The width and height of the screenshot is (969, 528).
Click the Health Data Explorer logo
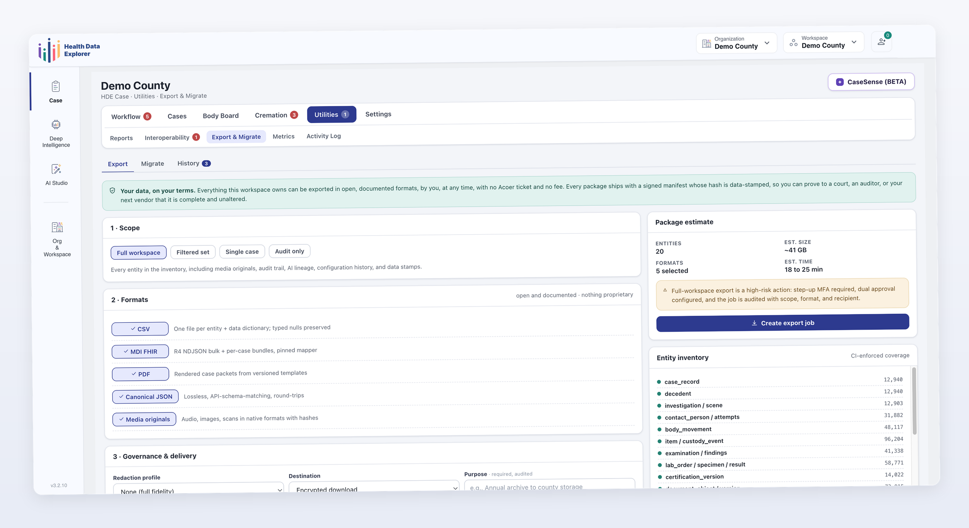(x=69, y=50)
